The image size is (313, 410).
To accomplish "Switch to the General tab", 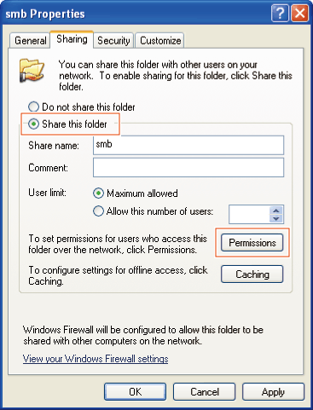I will click(x=31, y=41).
